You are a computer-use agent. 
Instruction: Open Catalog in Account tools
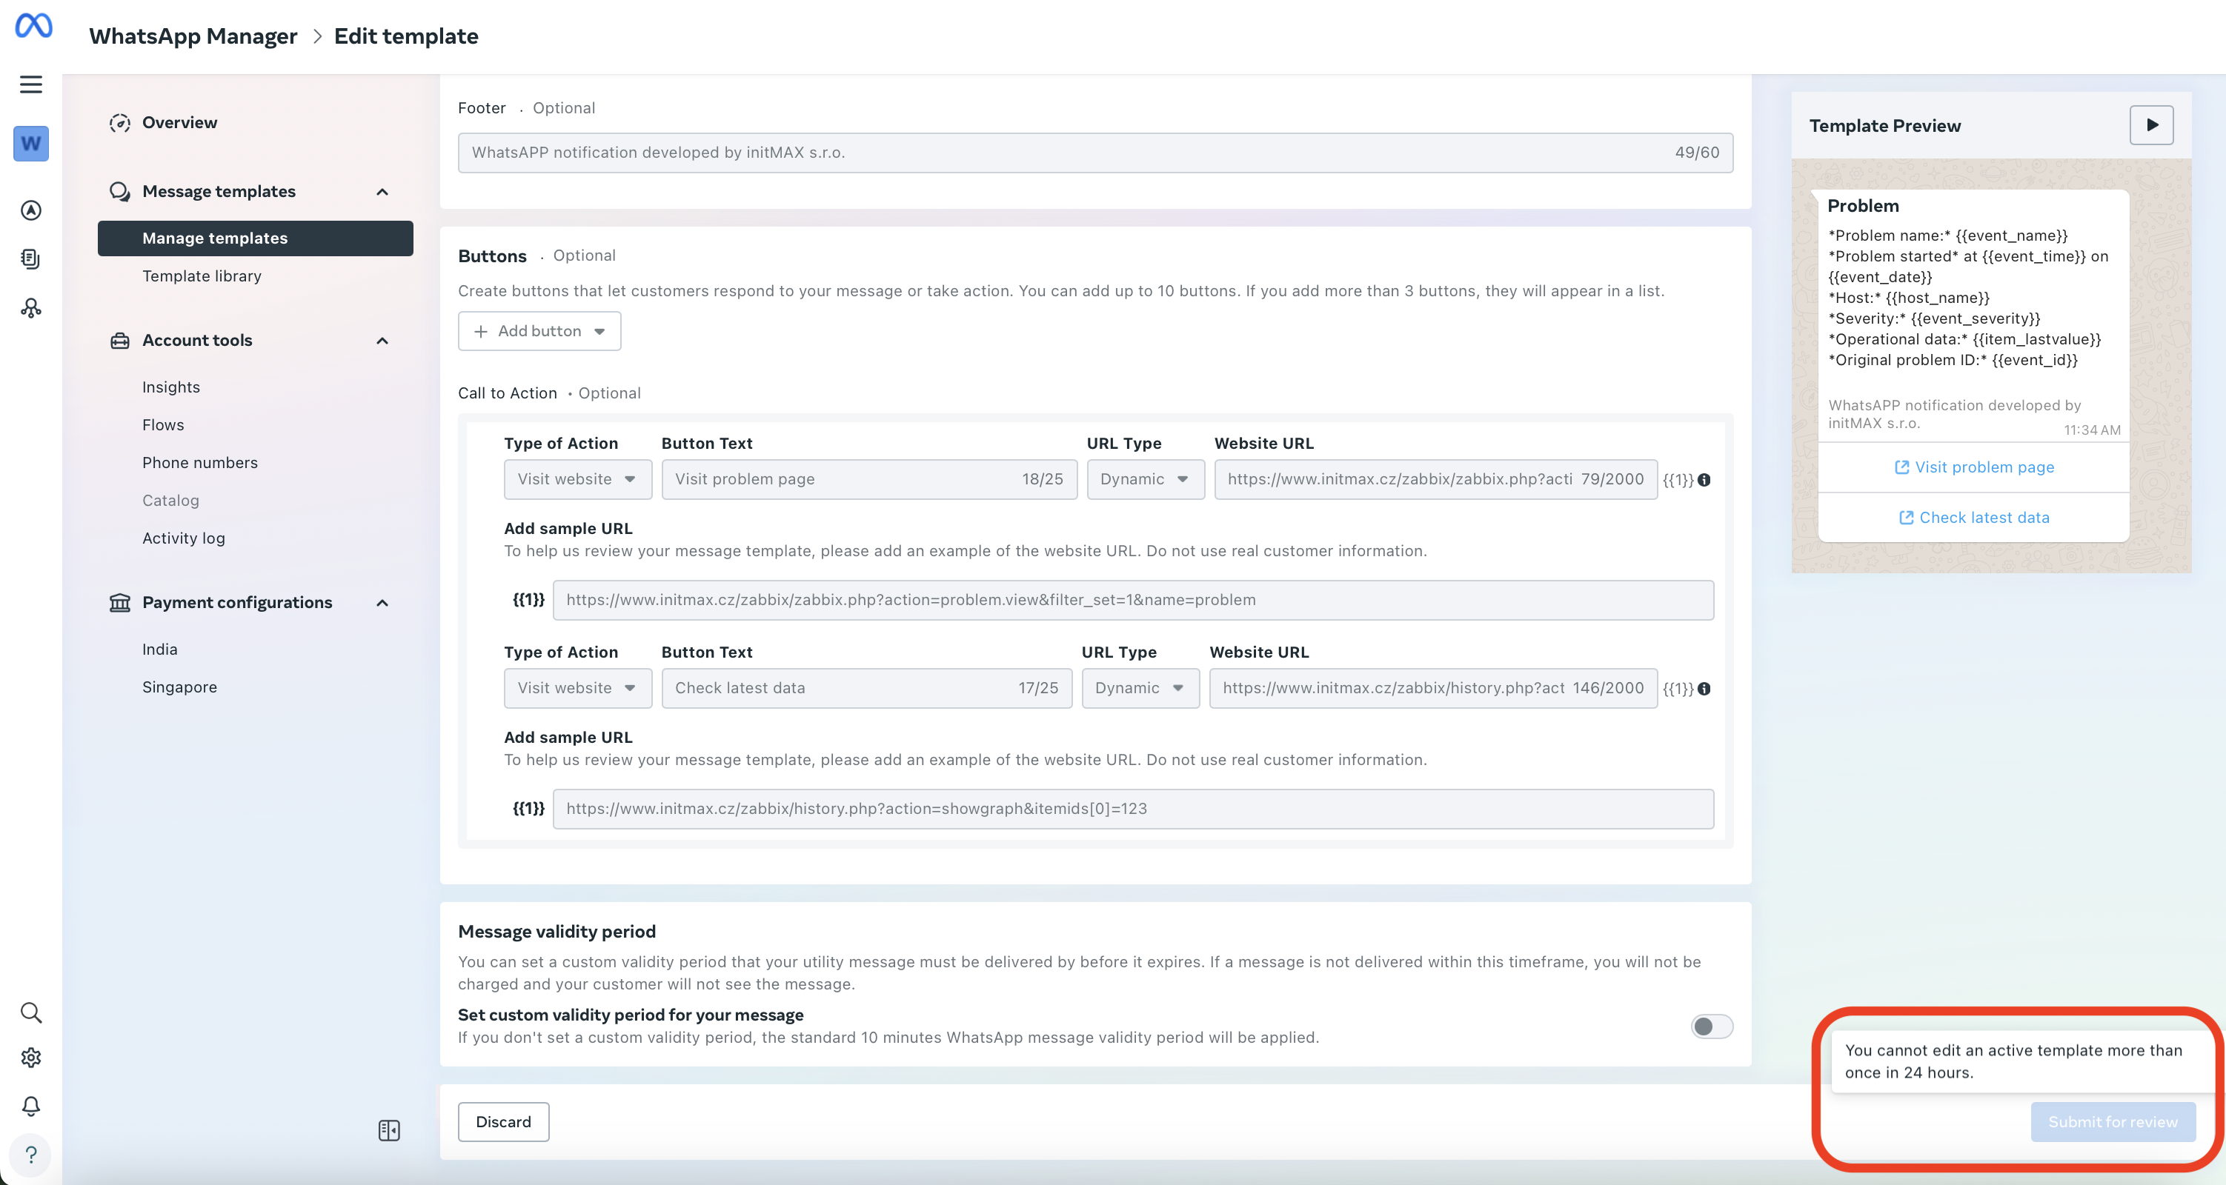coord(171,500)
